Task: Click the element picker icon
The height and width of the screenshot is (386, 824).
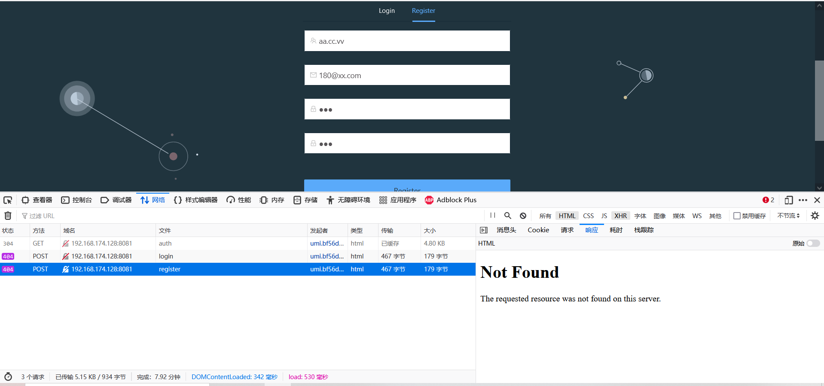Action: click(x=8, y=200)
